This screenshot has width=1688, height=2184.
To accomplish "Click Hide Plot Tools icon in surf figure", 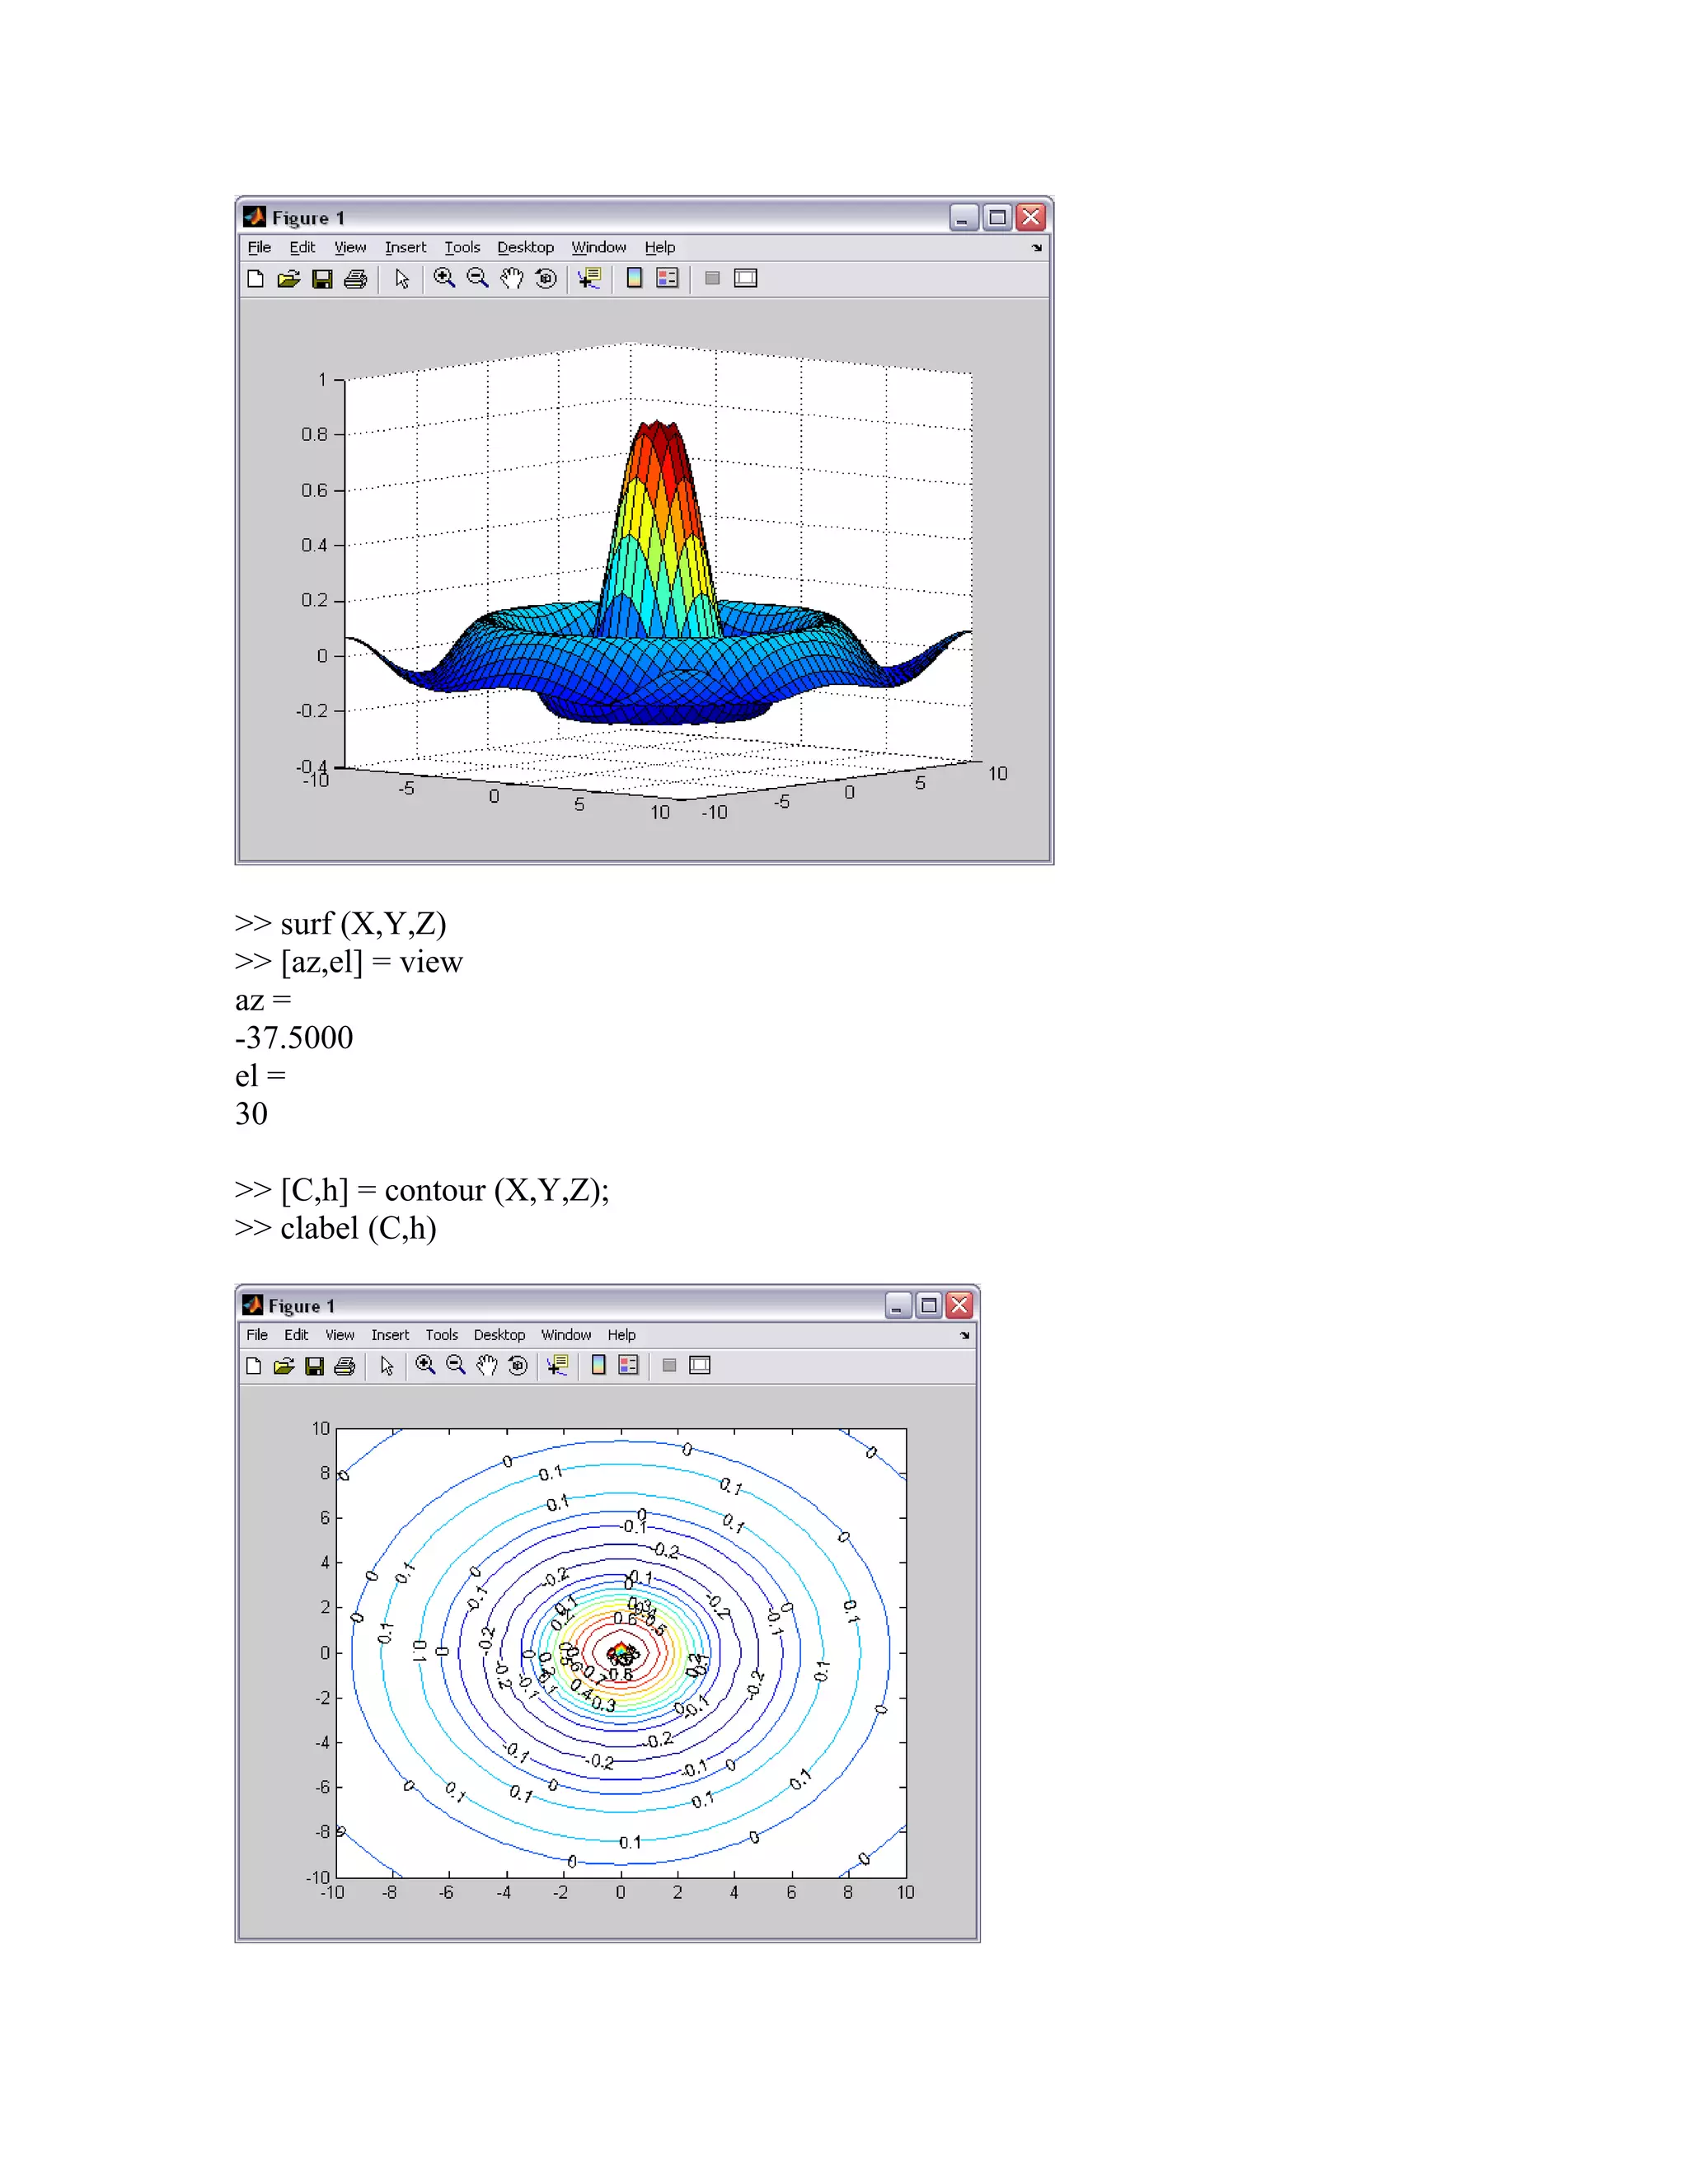I will click(712, 279).
